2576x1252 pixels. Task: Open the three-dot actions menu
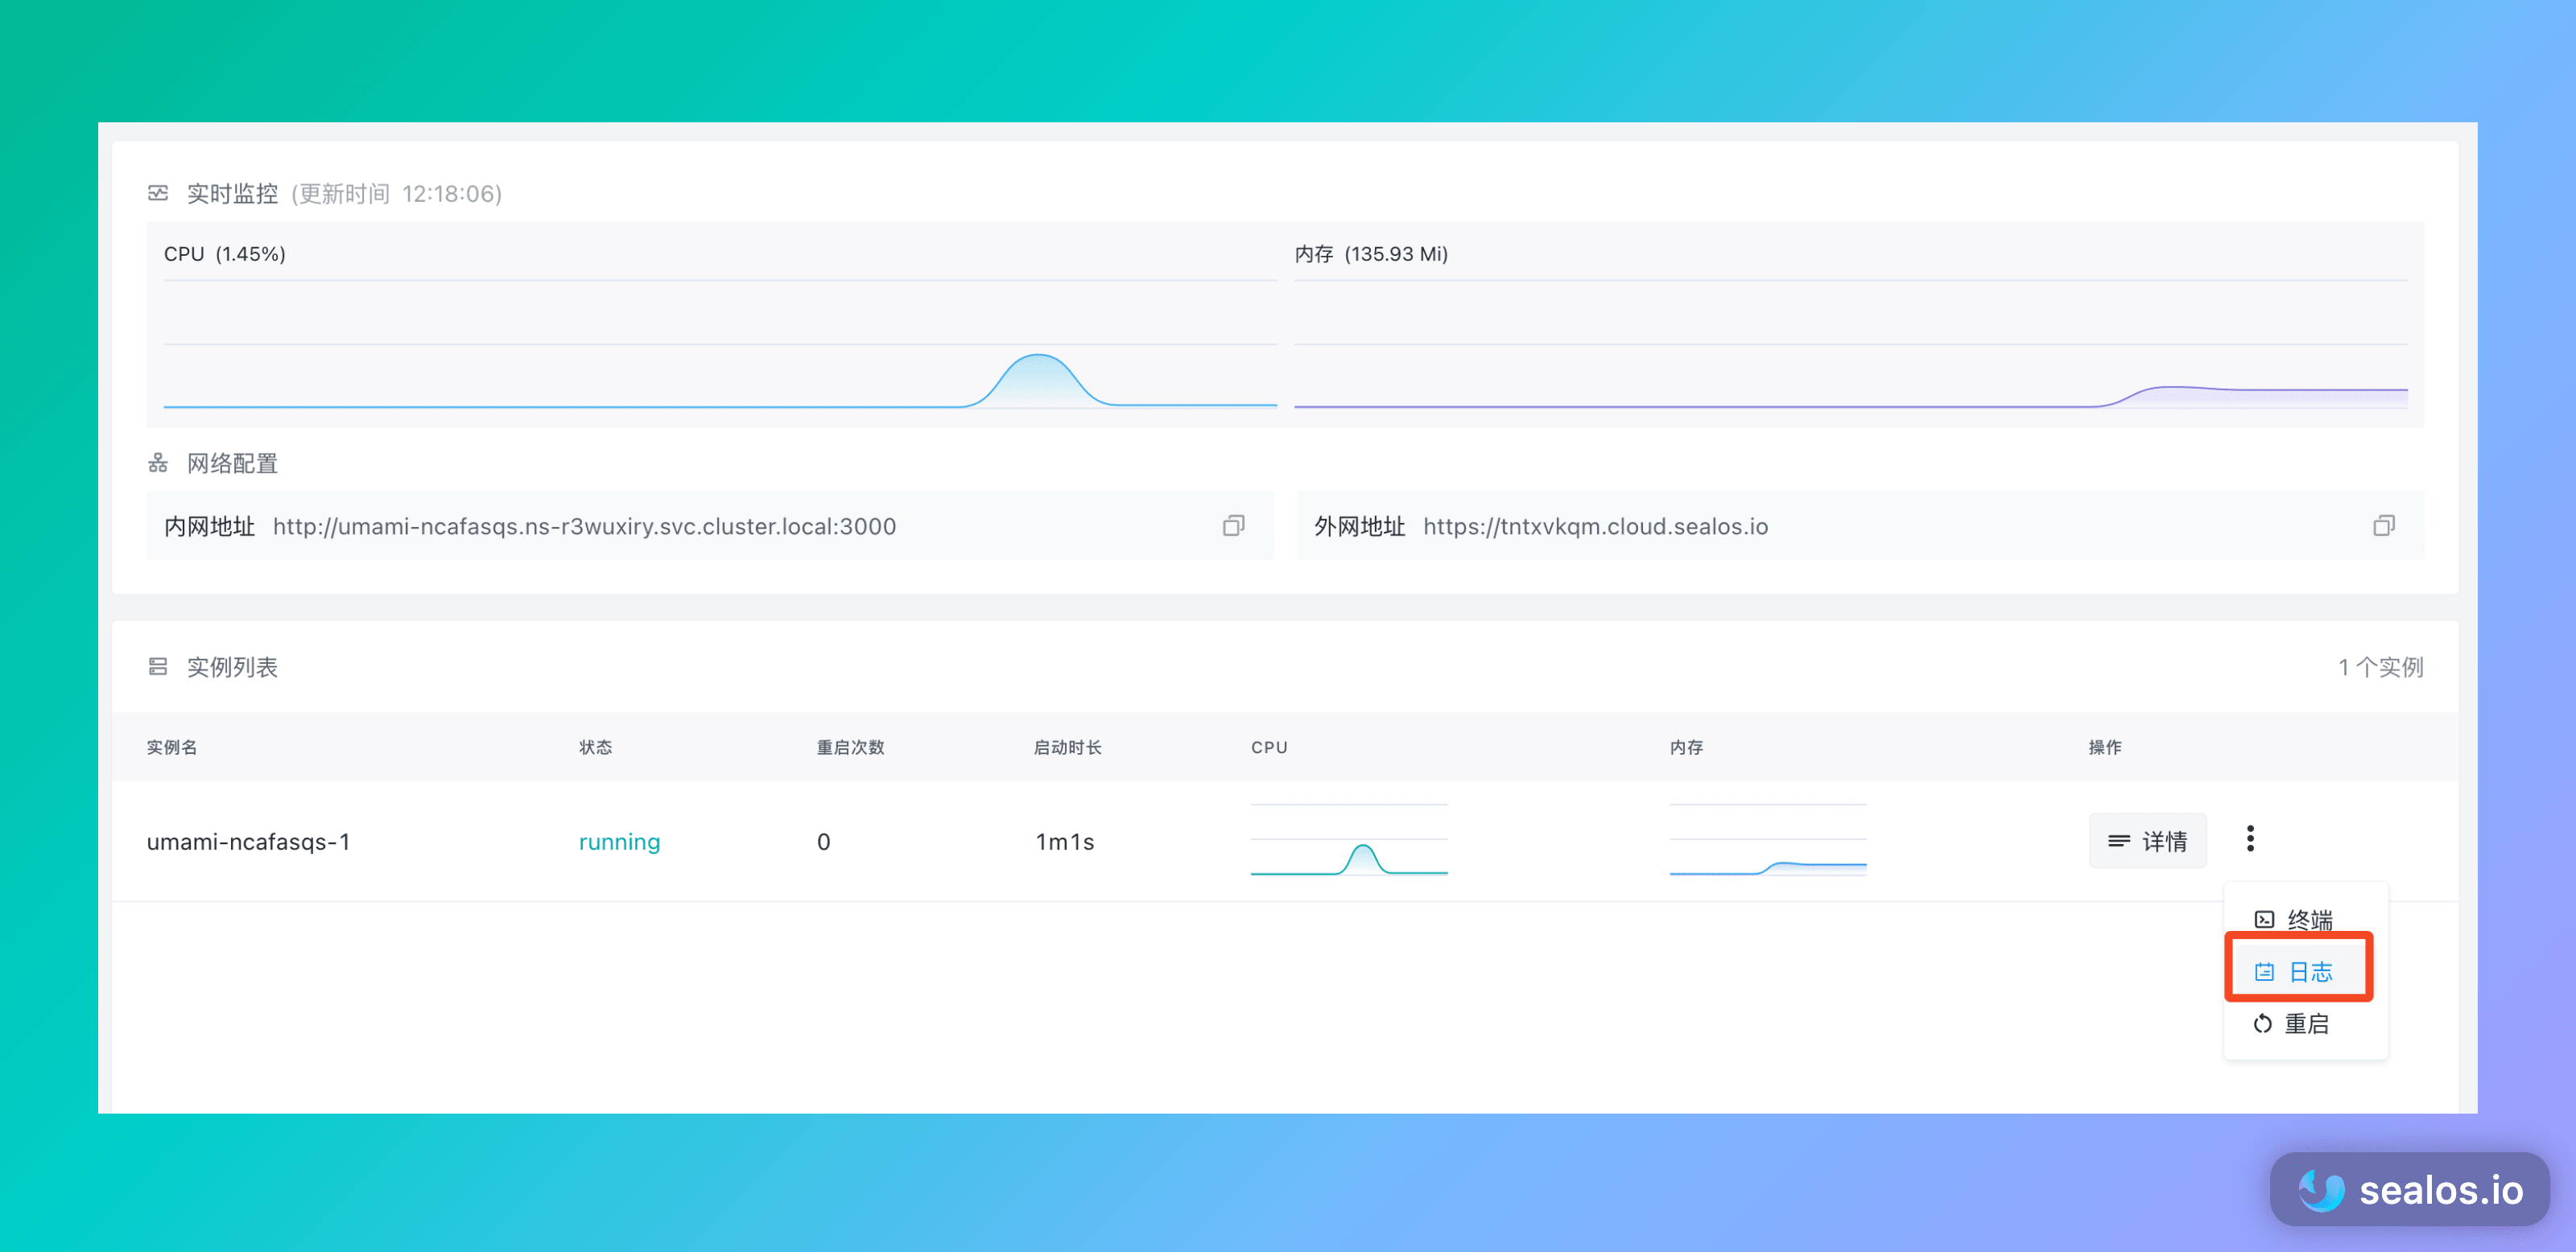(x=2250, y=838)
